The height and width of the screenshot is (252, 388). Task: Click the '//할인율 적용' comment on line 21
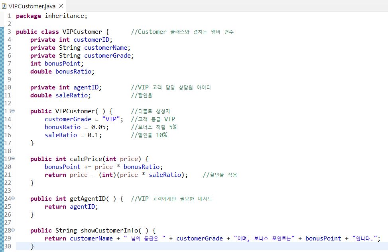click(220, 175)
